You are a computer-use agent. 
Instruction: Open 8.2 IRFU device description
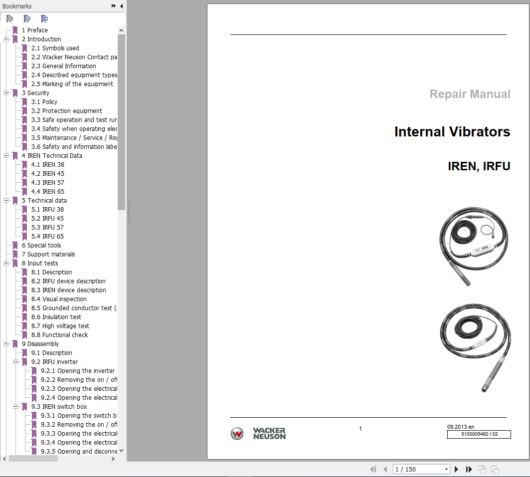point(68,281)
